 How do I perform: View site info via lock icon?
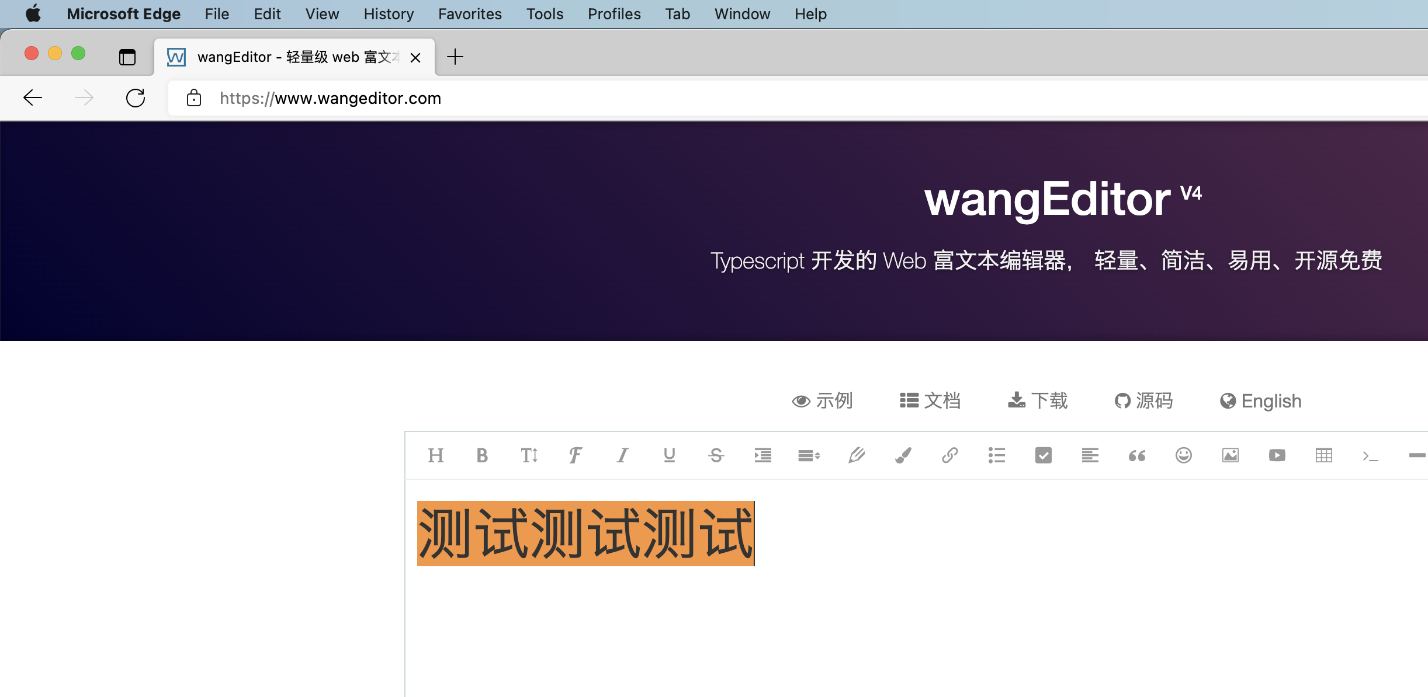coord(194,98)
